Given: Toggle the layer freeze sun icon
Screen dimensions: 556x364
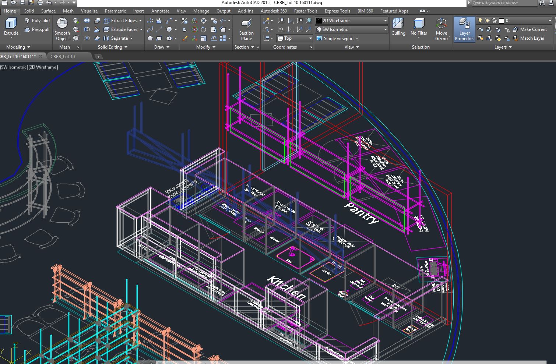Looking at the screenshot, I should pyautogui.click(x=487, y=21).
